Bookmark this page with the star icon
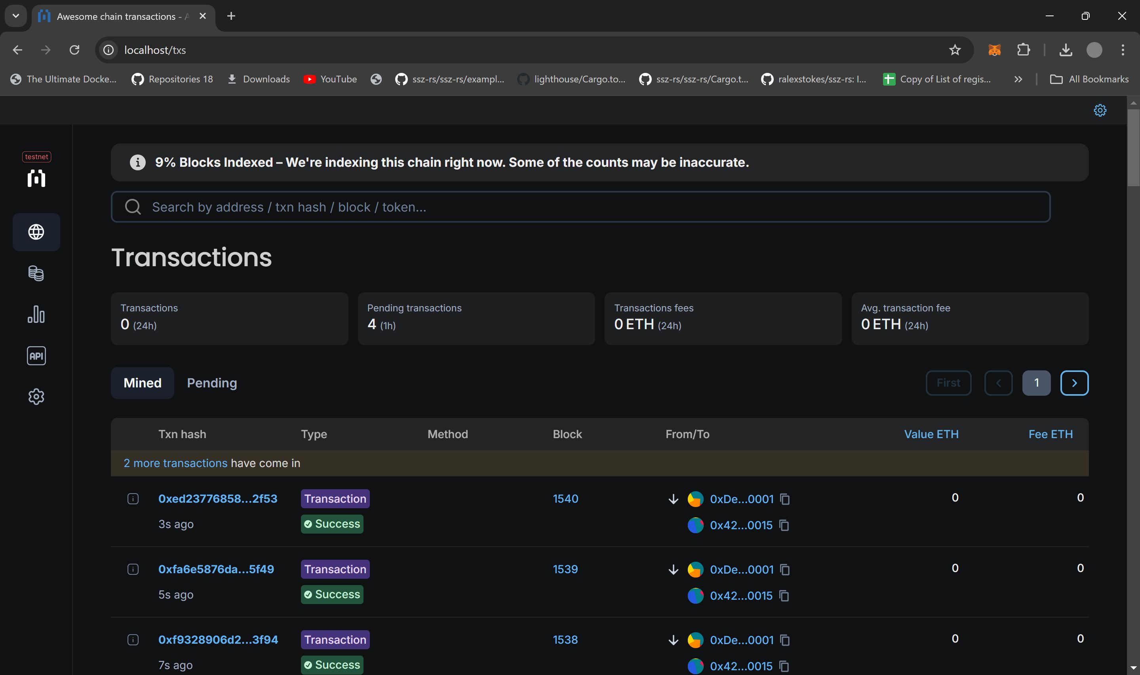 pyautogui.click(x=955, y=50)
